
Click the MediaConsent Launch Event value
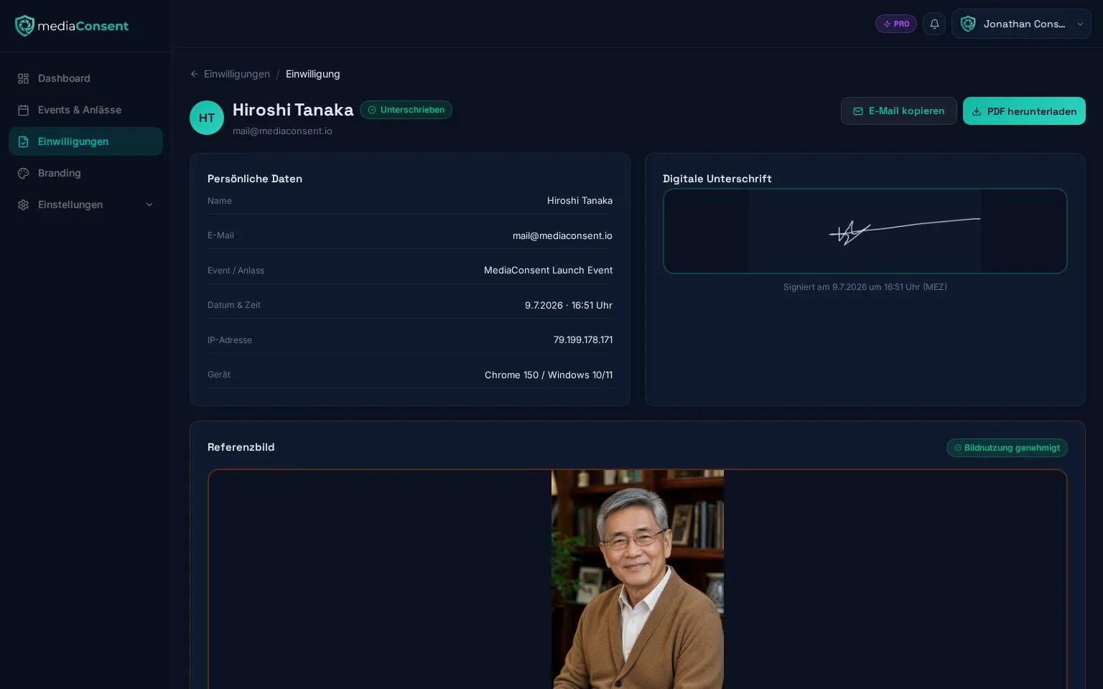(x=549, y=271)
